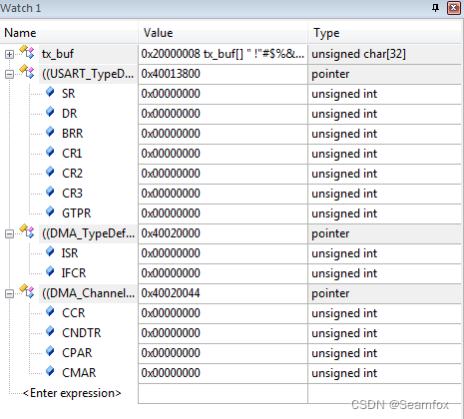Select the tx_buf row name
Screen dimensions: 464x419
point(58,54)
